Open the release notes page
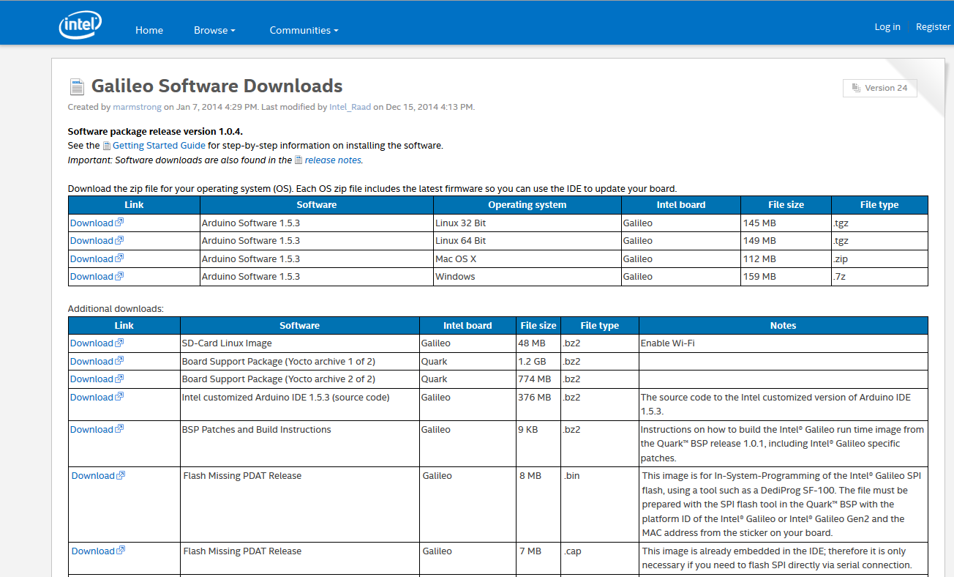The image size is (954, 577). point(333,159)
